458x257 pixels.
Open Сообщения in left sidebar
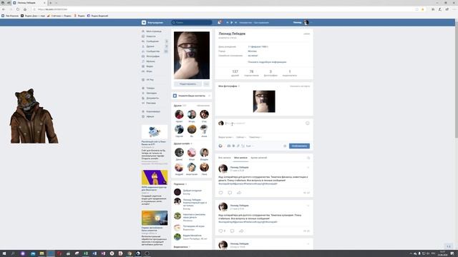point(152,41)
